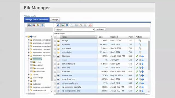Check the box for index.php
The image size is (175, 98).
pyautogui.click(x=55, y=68)
